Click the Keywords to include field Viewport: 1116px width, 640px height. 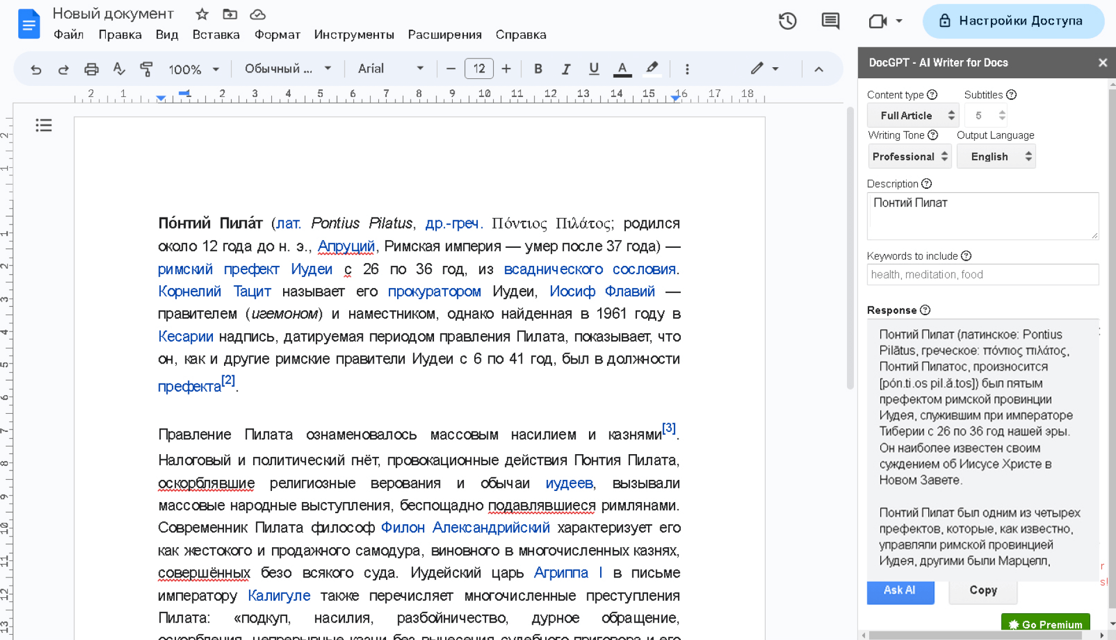click(983, 275)
